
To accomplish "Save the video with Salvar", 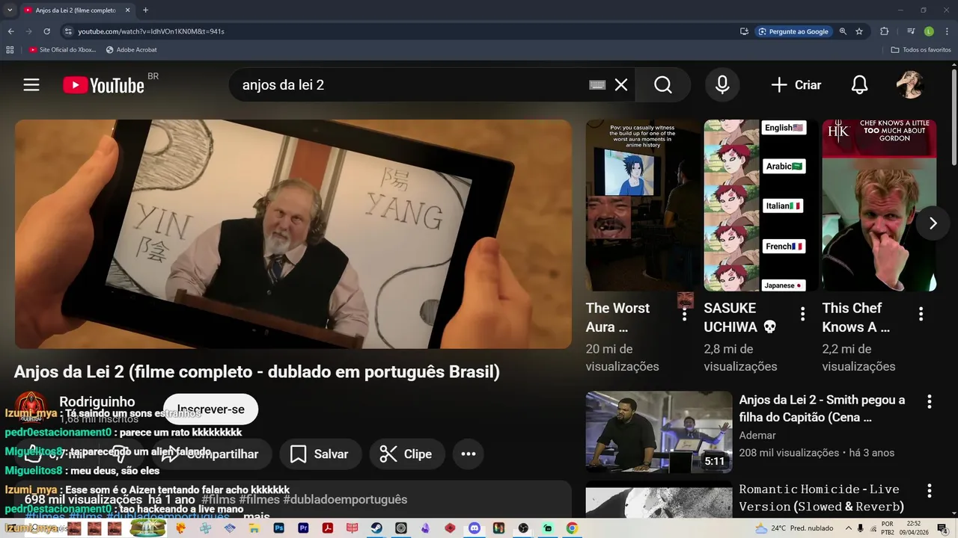I will pyautogui.click(x=319, y=454).
